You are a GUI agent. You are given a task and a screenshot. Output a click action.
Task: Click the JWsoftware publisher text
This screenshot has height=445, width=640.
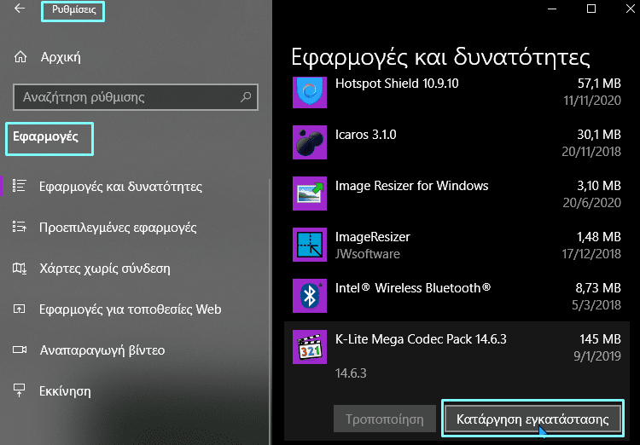click(x=367, y=254)
